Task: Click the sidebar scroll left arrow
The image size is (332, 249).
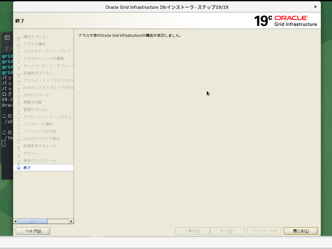Action: (x=16, y=221)
